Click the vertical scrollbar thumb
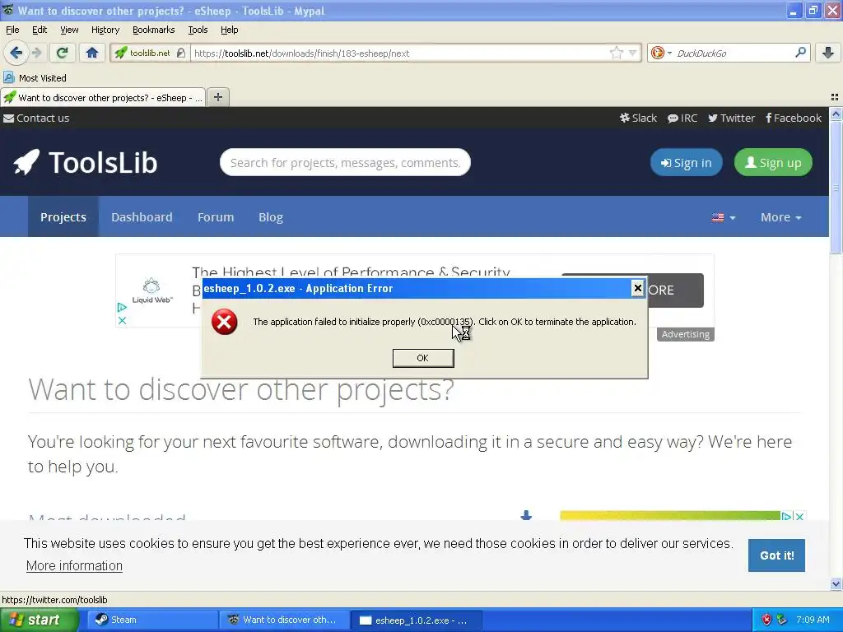Screen dimensions: 843x632 [836, 187]
